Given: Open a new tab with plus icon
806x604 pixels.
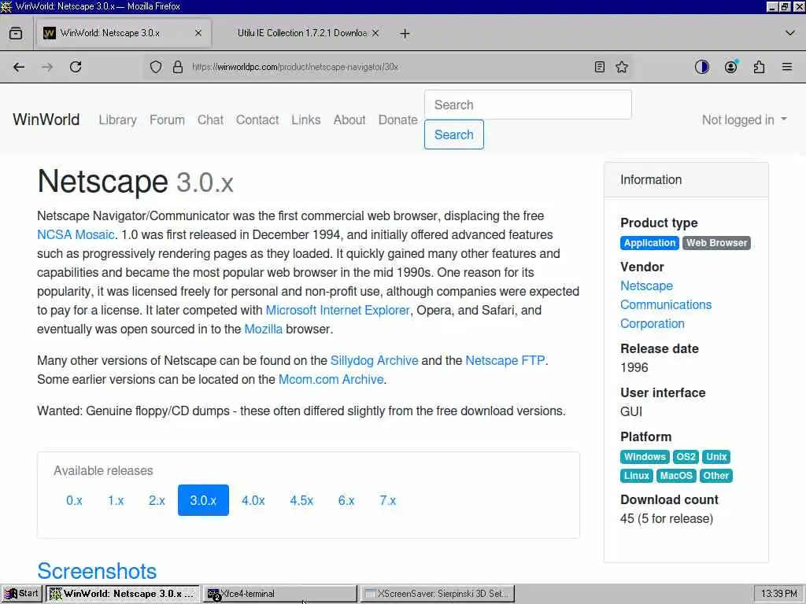Looking at the screenshot, I should tap(405, 33).
